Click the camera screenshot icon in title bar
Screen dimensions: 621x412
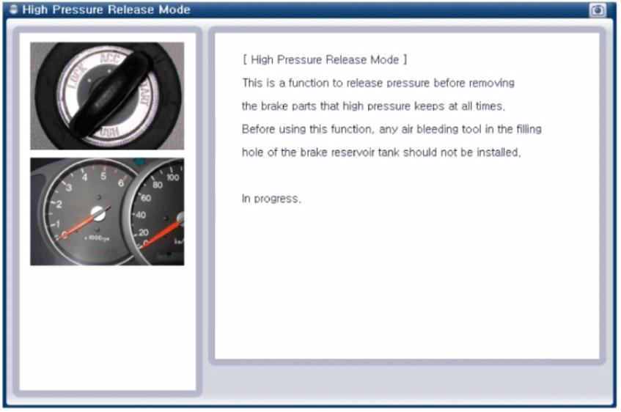598,10
